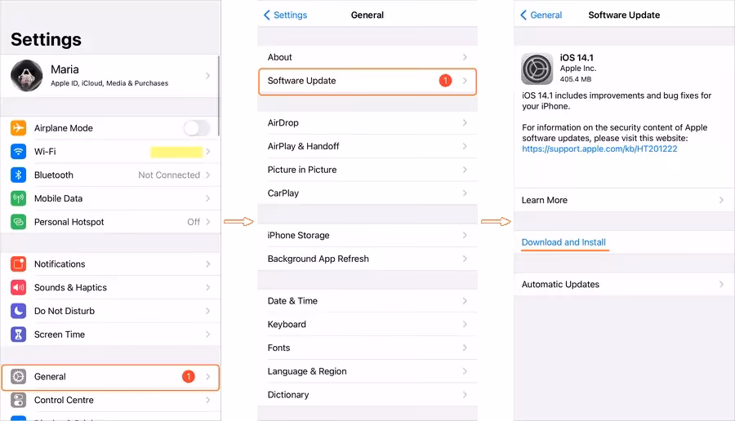Tap Maria's profile avatar thumbnail

(27, 76)
